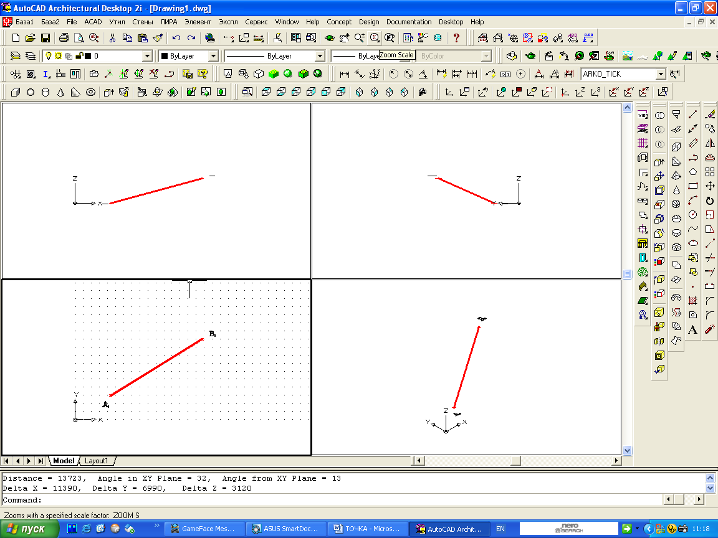Undo the last action with Undo arrow
This screenshot has height=538, width=718.
pyautogui.click(x=176, y=38)
